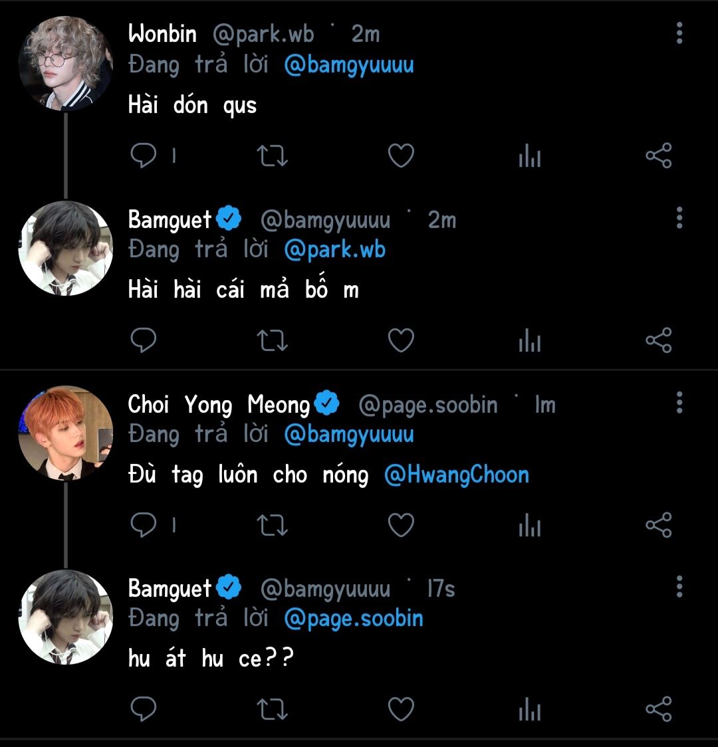Open Choi Yong Meong's orange-haired avatar
718x747 pixels.
[x=65, y=433]
